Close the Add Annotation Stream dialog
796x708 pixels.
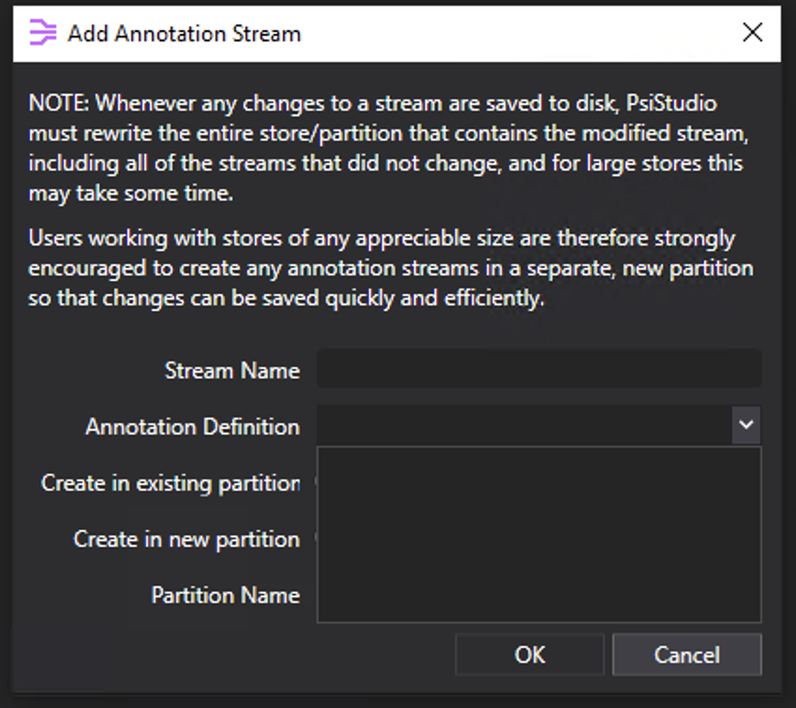[x=752, y=32]
